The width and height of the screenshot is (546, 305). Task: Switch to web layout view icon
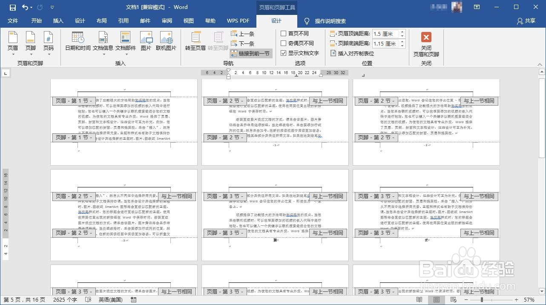453,300
